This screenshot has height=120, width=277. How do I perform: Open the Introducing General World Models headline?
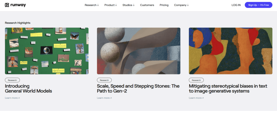[x=28, y=89]
